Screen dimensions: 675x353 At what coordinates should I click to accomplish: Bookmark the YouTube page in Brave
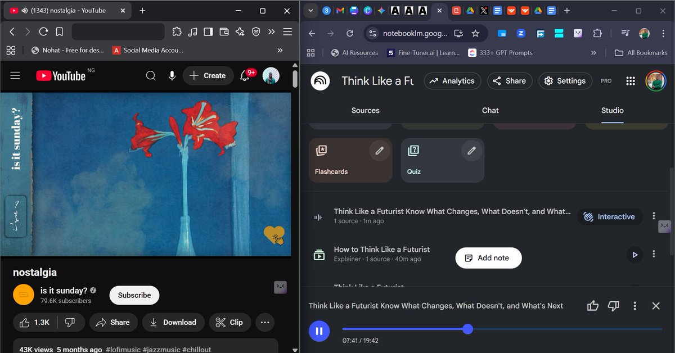tap(59, 32)
